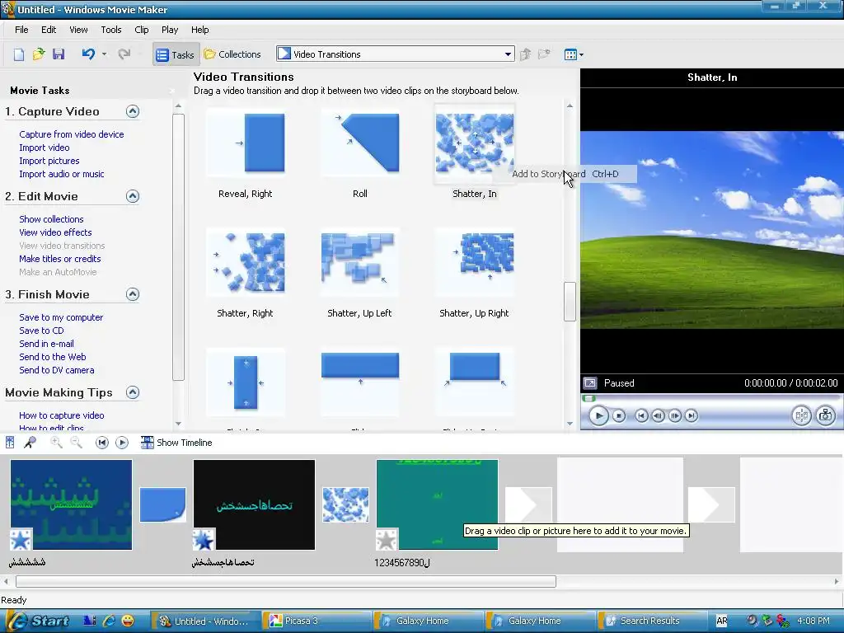Choose Add to Storyboard context menu item
The width and height of the screenshot is (844, 633).
[565, 174]
